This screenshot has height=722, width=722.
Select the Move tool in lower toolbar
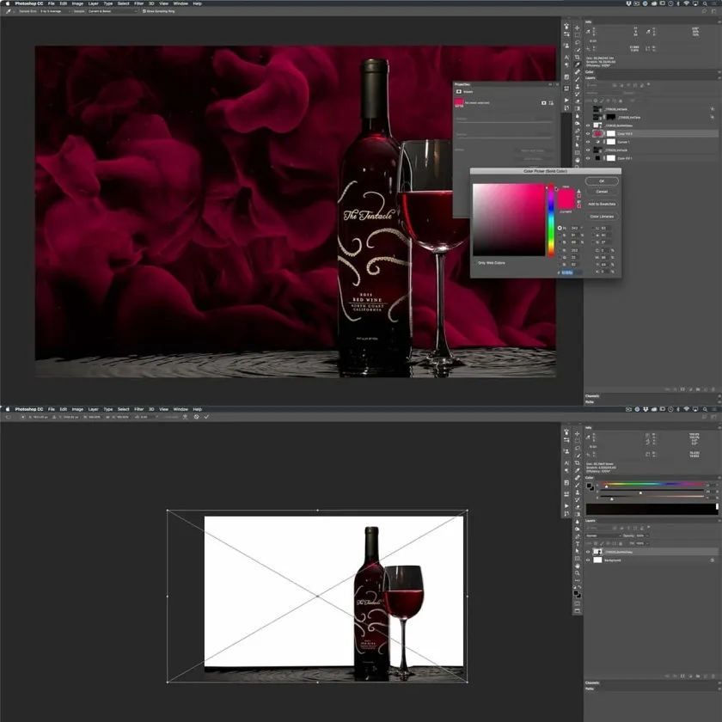point(577,432)
